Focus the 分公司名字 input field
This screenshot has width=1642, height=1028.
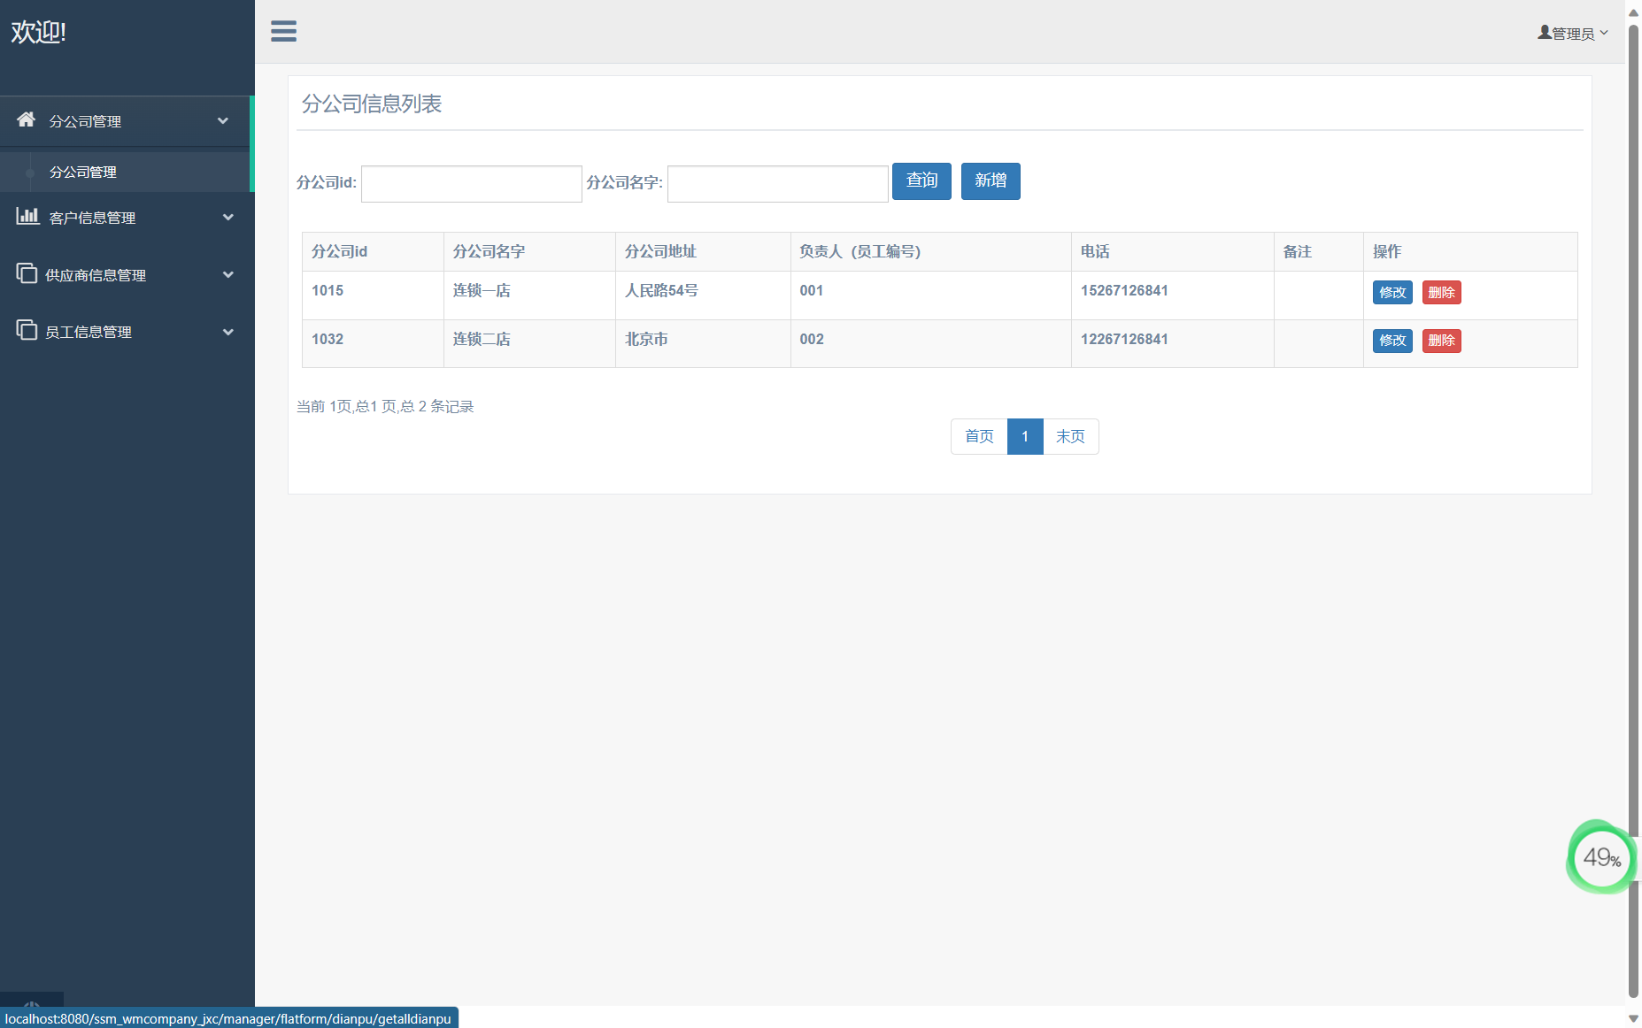click(777, 184)
